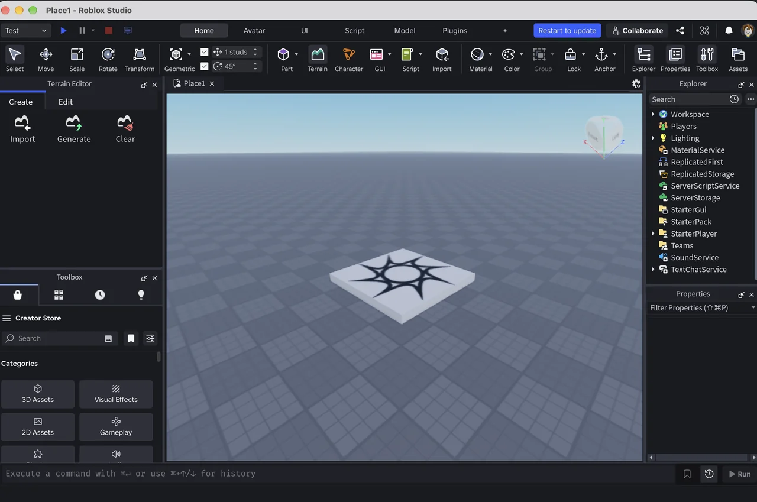Expand the StarterPlayer tree item

653,234
